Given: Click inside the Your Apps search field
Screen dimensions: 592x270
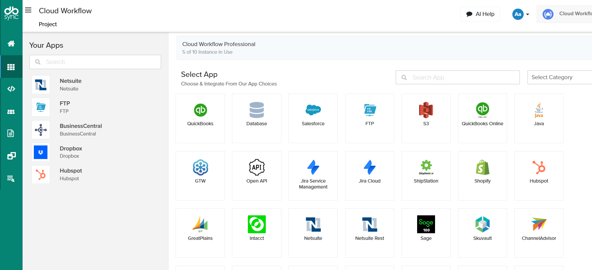Looking at the screenshot, I should point(95,62).
